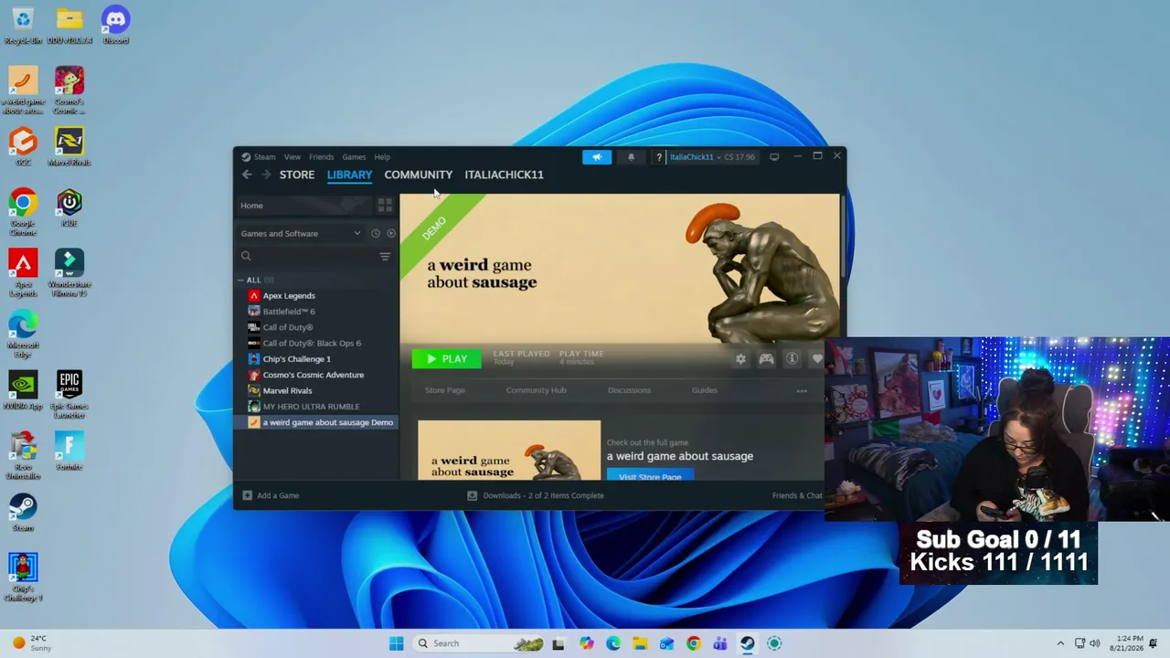
Task: Sort library by recent activity clock icon
Action: (x=376, y=233)
